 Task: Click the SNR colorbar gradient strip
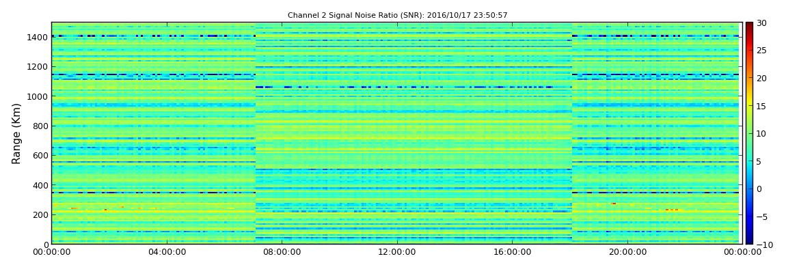(x=749, y=133)
